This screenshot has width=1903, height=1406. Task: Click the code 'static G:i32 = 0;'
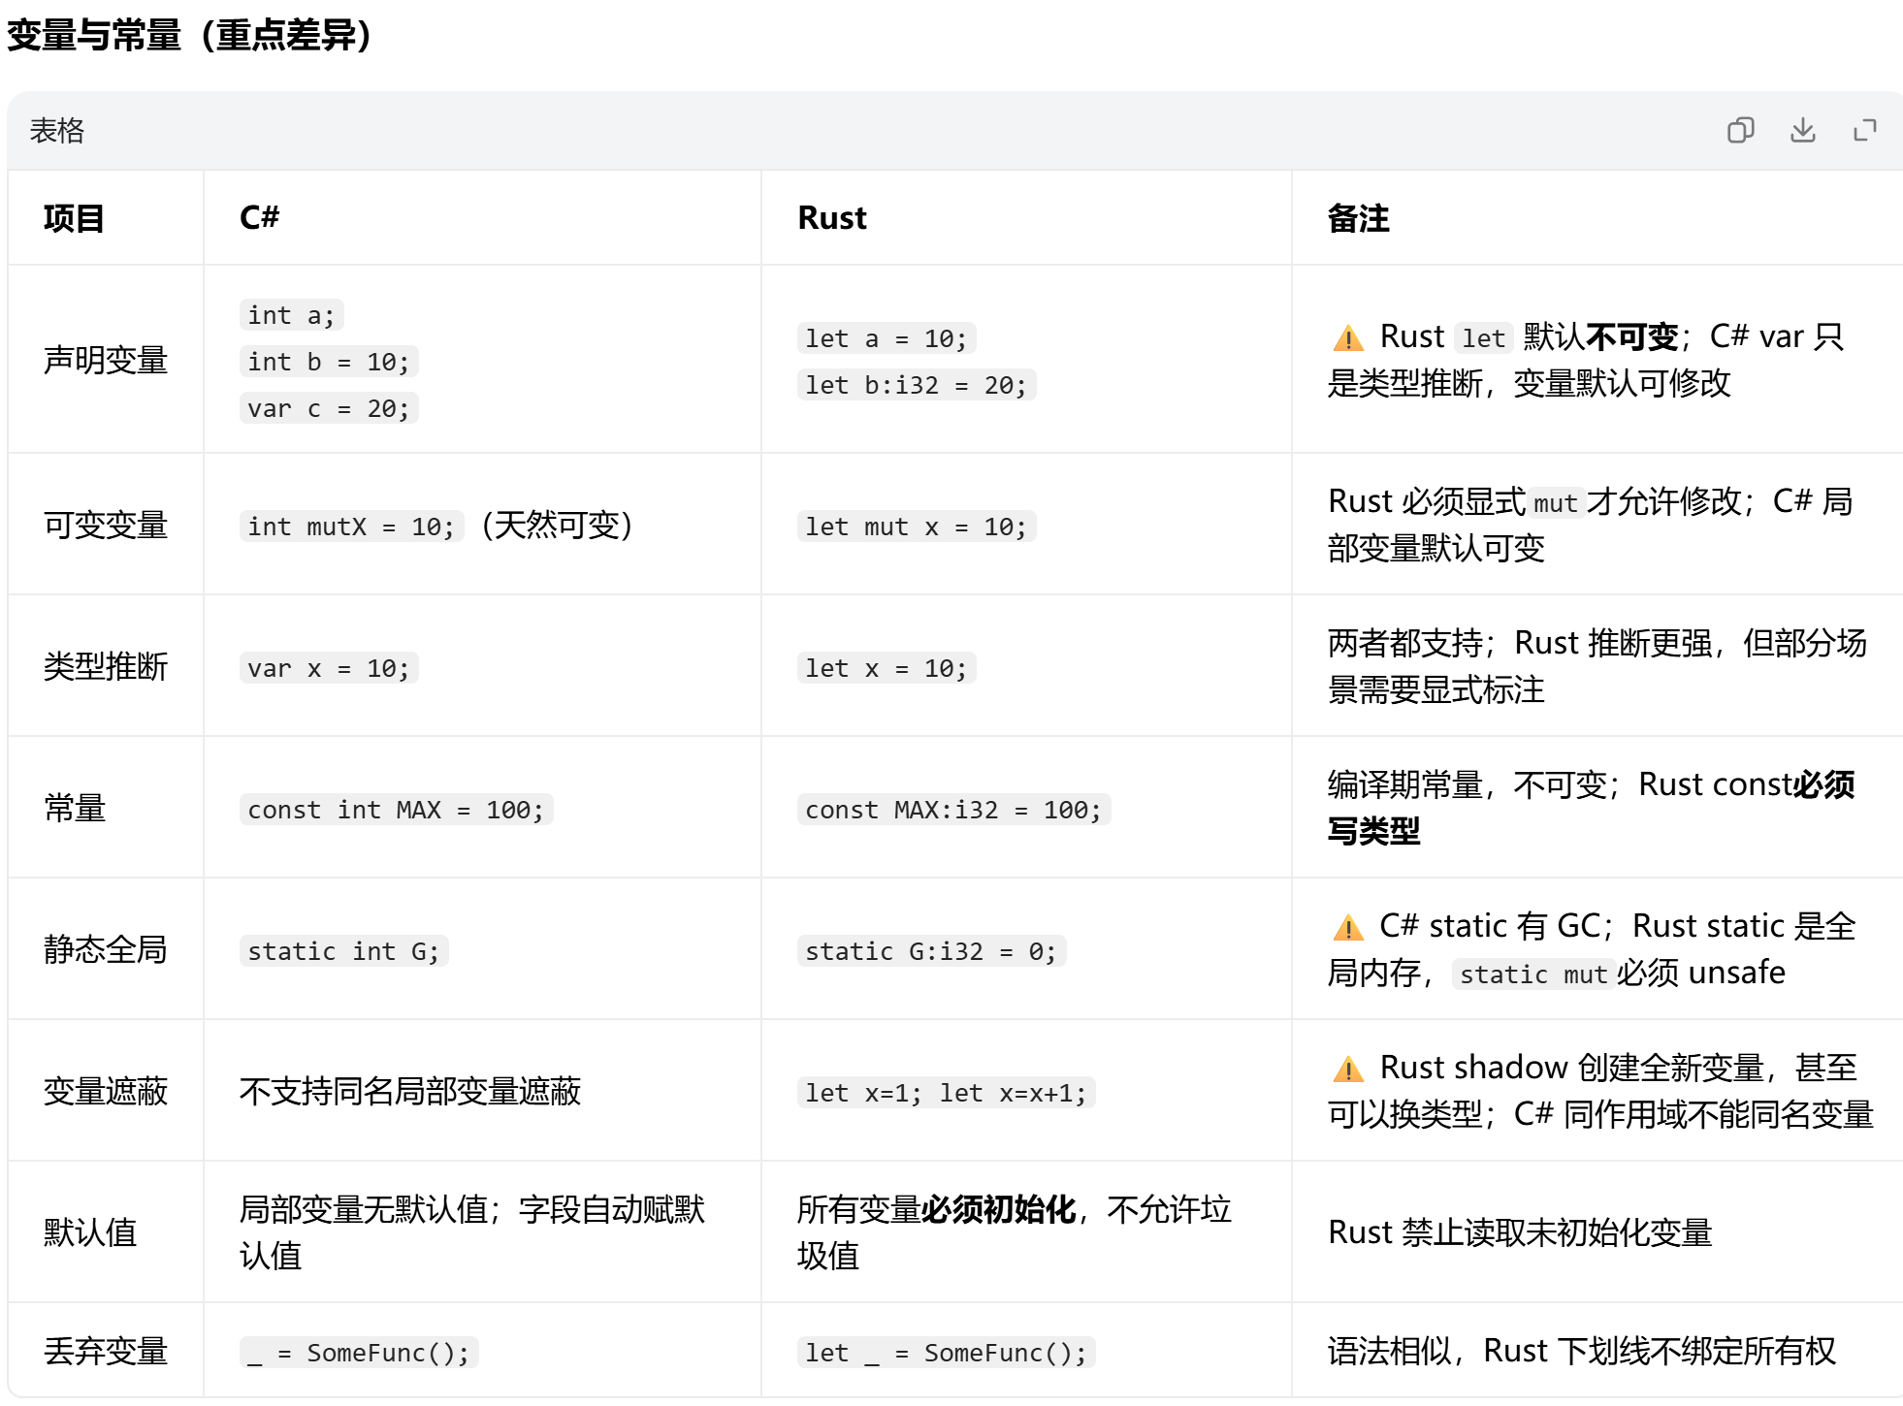pyautogui.click(x=932, y=951)
